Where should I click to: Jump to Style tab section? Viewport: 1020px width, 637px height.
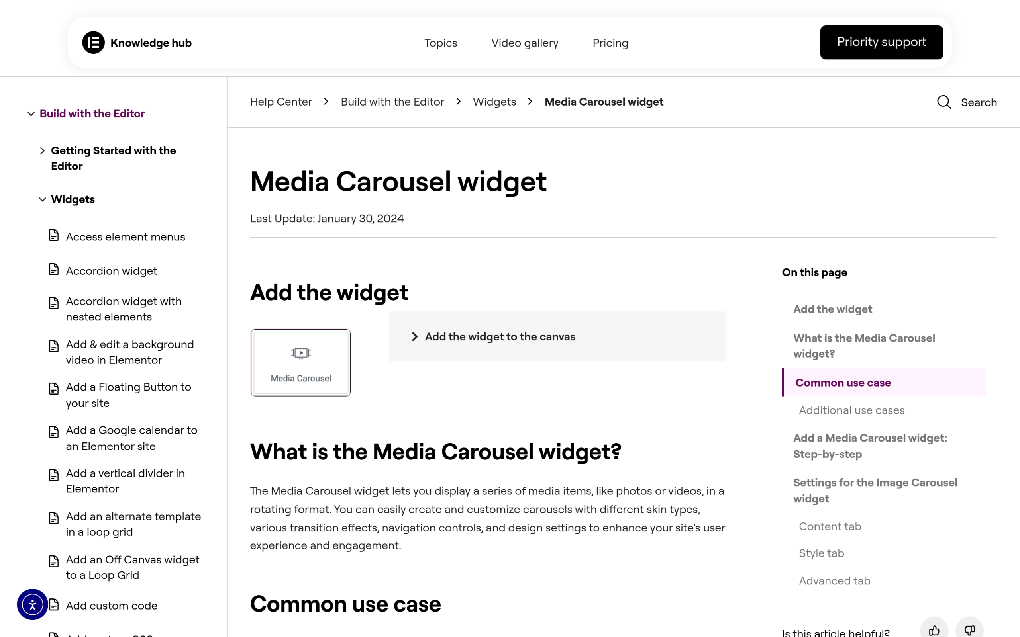822,553
